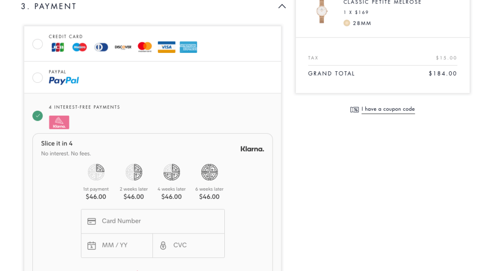Viewport: 482px width, 271px height.
Task: Click the Mastercard logo
Action: (145, 47)
